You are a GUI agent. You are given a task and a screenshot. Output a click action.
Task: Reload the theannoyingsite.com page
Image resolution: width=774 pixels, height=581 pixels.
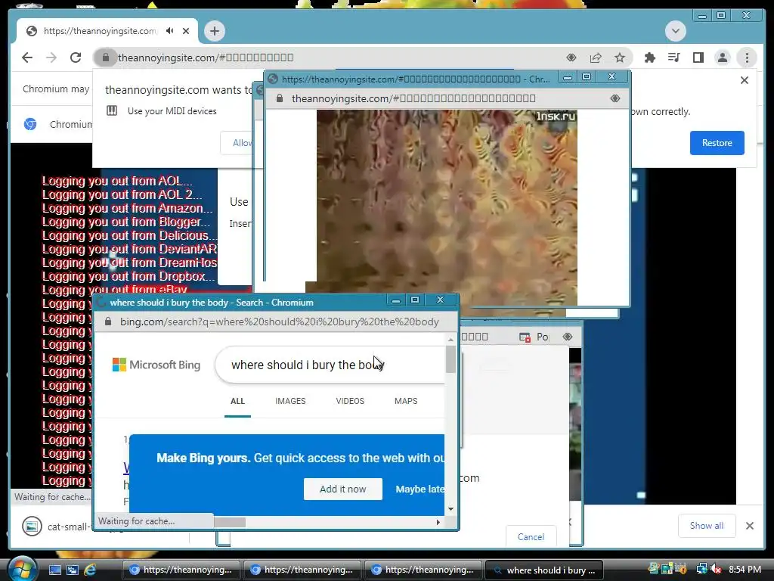click(76, 57)
